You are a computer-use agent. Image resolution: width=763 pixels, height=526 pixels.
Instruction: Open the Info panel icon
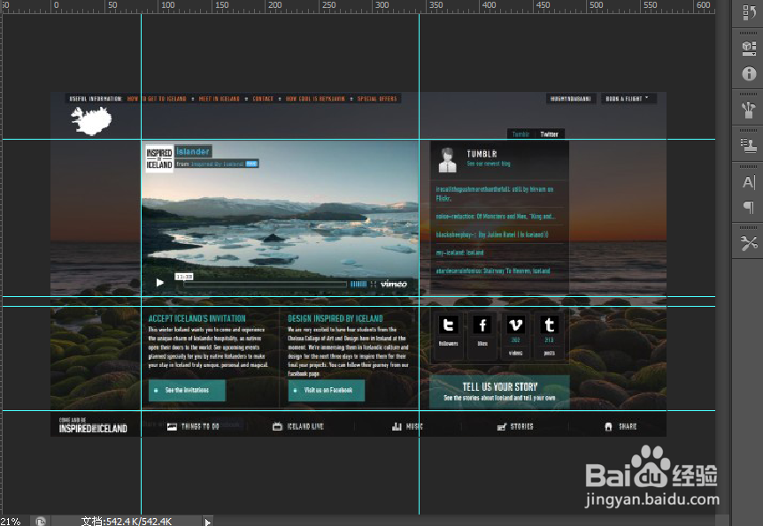point(749,73)
